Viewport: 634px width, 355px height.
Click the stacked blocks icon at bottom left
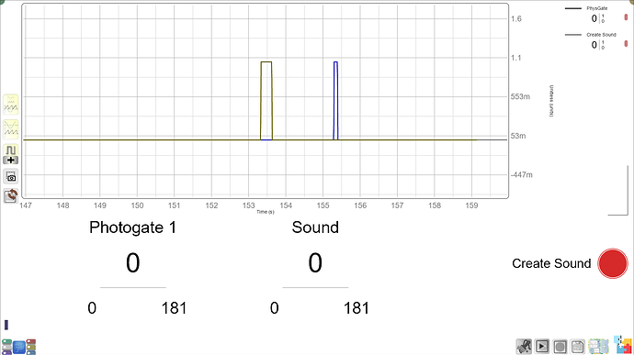tap(19, 347)
